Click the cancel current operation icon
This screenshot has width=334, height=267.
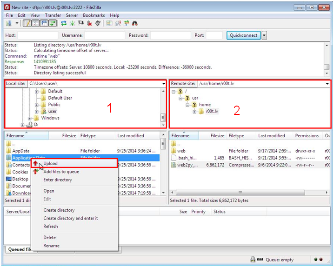81,23
